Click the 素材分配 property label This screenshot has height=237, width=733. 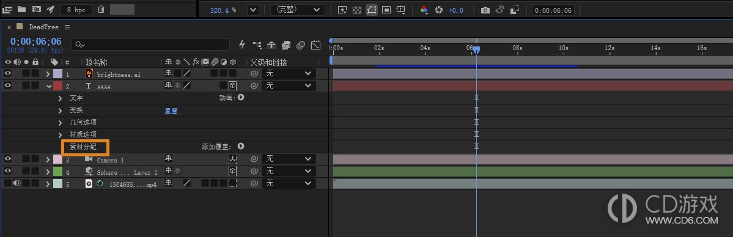pyautogui.click(x=83, y=147)
